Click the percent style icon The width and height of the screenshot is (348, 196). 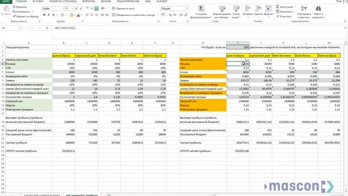pyautogui.click(x=170, y=15)
